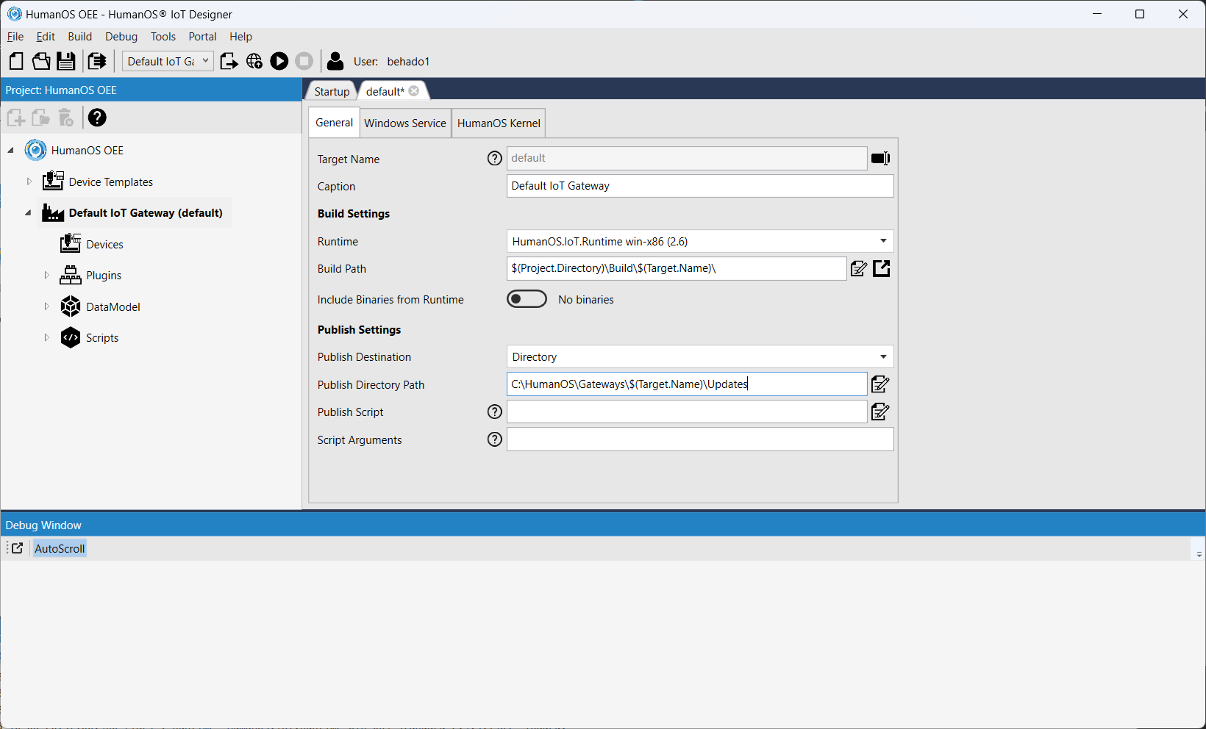Click the Open Project folder icon
Image resolution: width=1206 pixels, height=729 pixels.
point(41,61)
